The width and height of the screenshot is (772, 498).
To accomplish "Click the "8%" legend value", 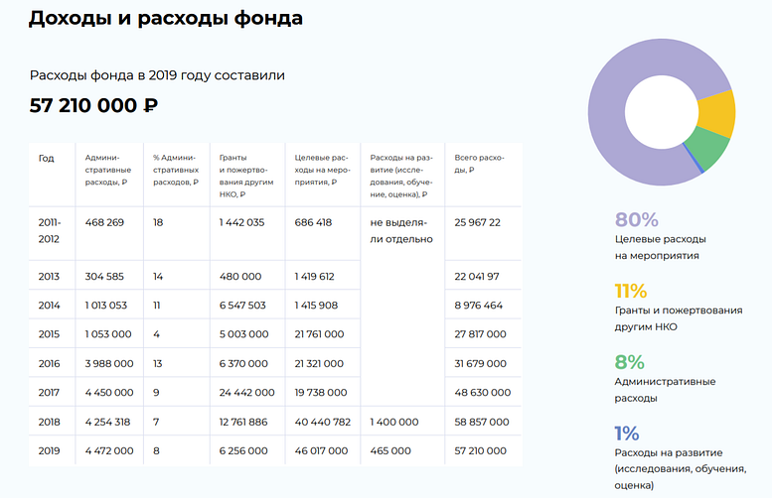I will click(x=629, y=362).
